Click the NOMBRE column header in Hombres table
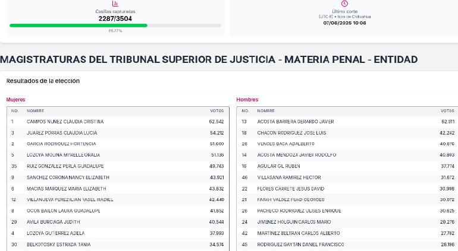458x251 pixels. pos(266,111)
